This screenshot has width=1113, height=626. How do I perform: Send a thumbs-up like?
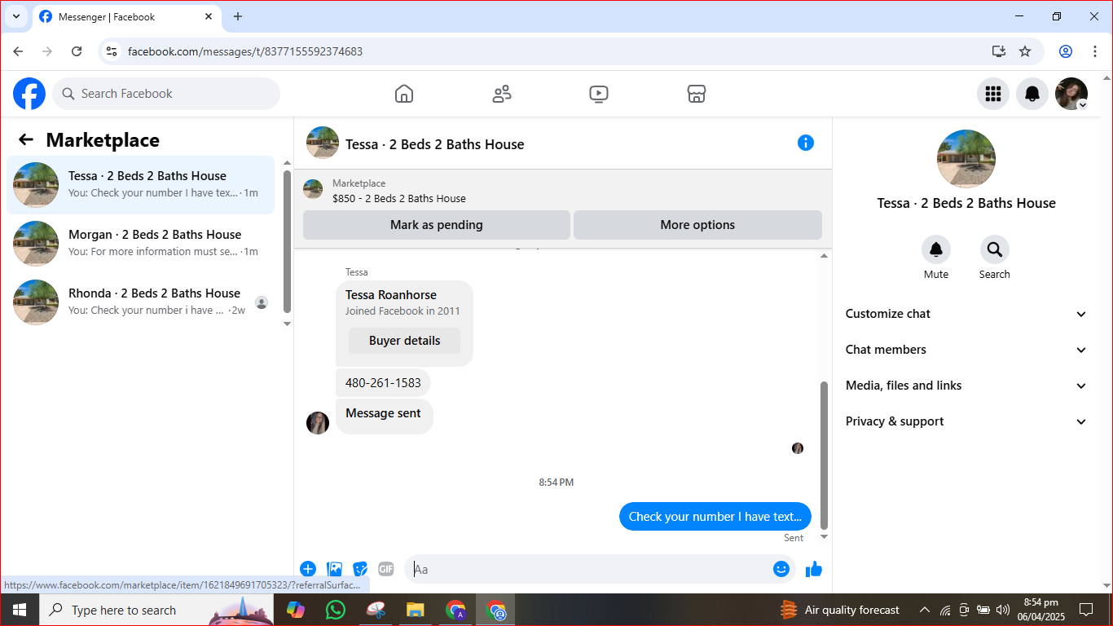point(814,569)
